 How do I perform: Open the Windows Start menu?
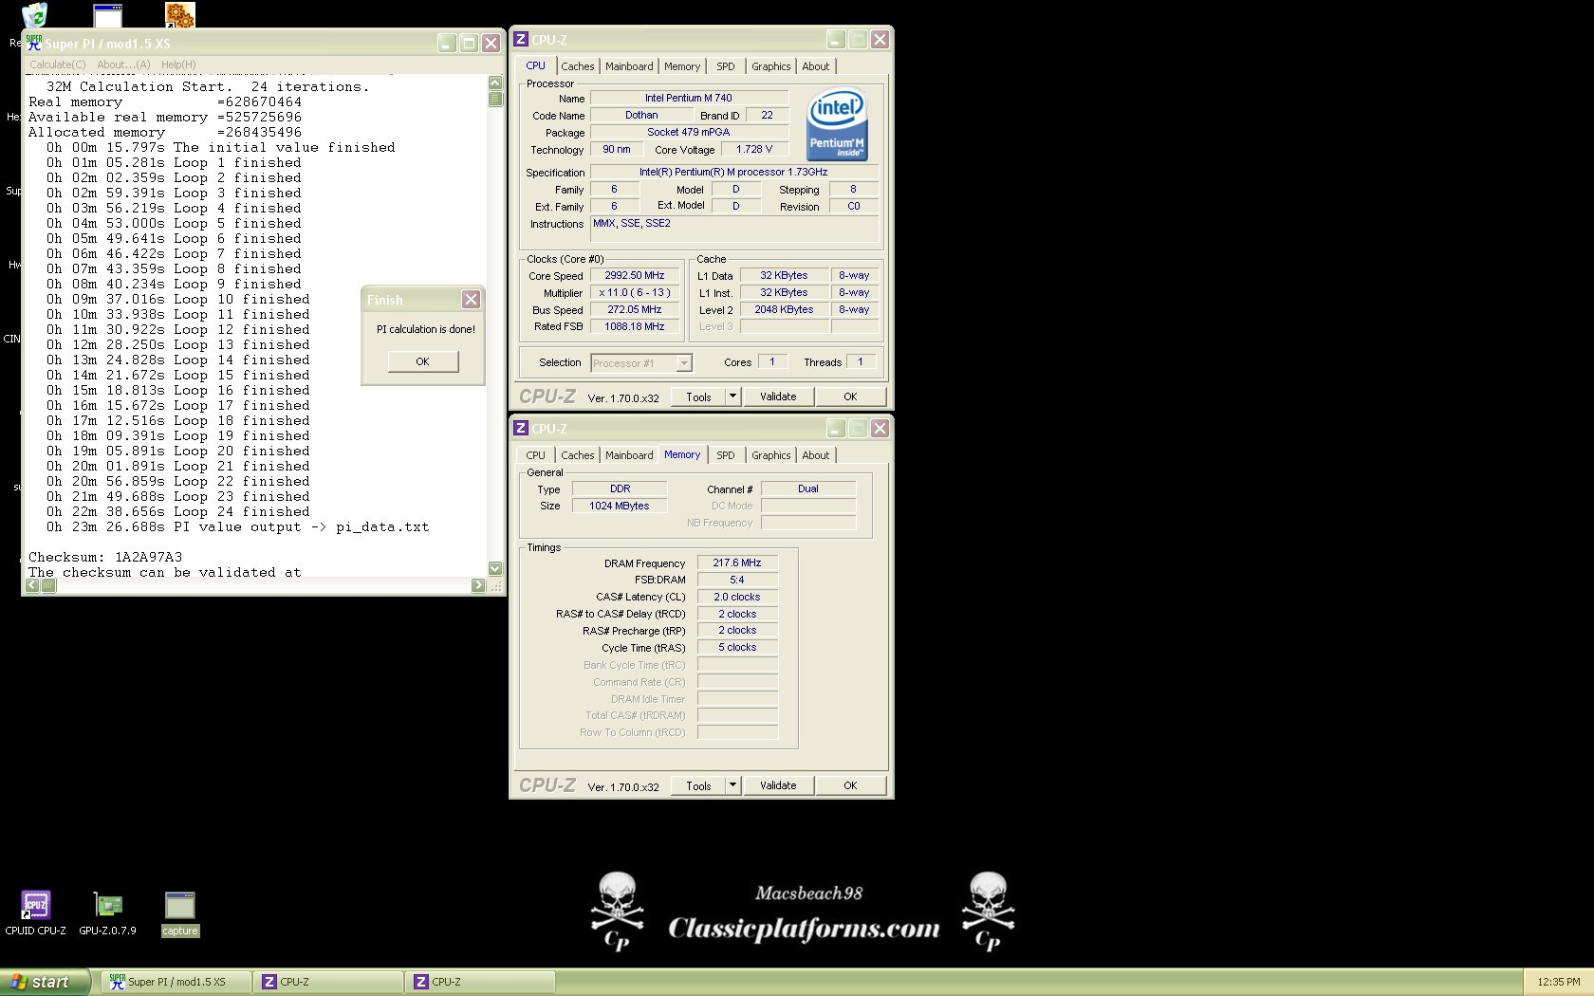[46, 982]
